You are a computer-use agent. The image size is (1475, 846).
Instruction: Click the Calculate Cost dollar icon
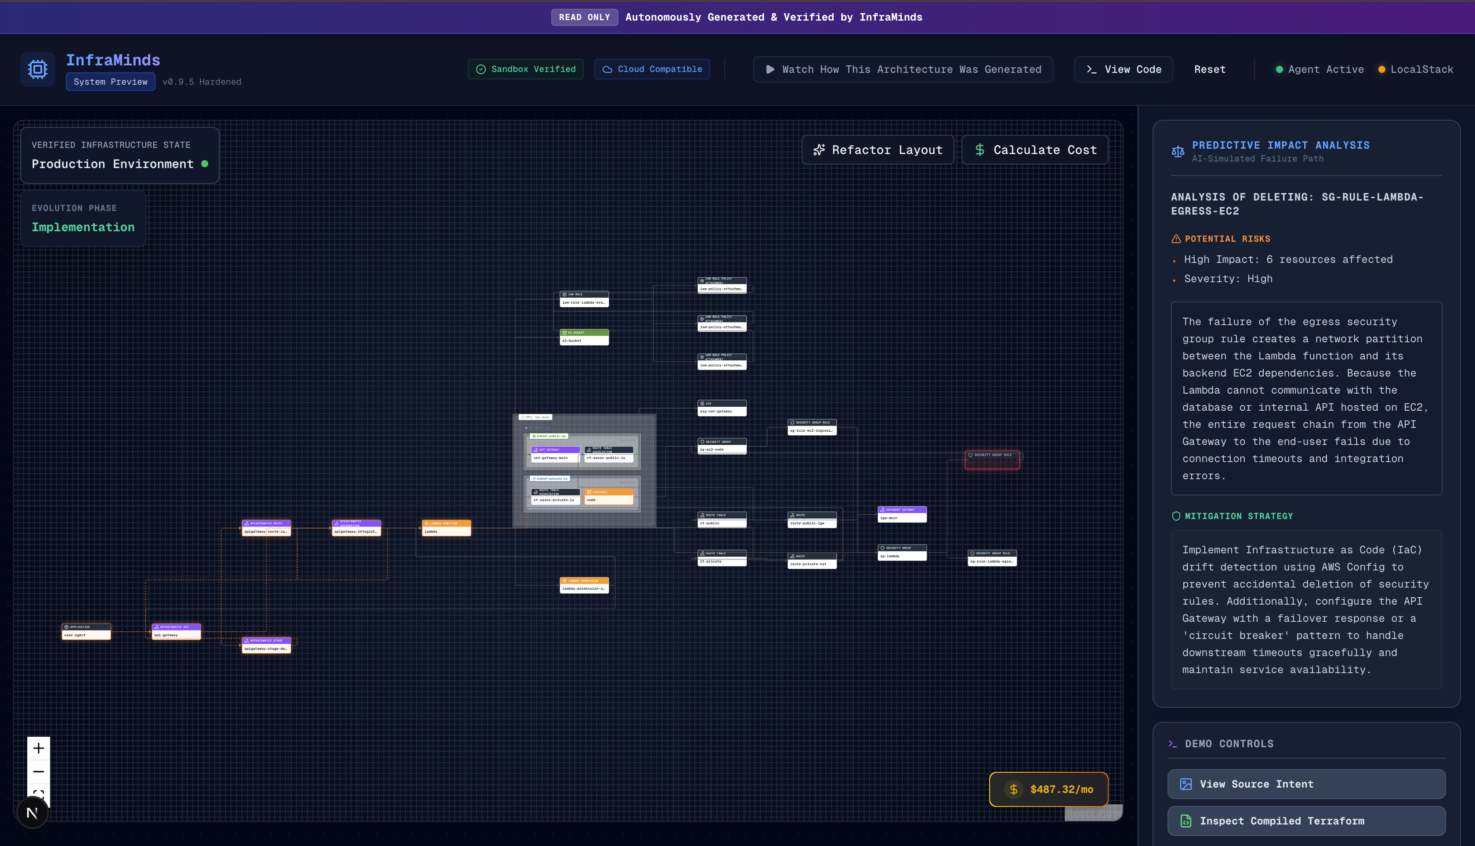[980, 150]
